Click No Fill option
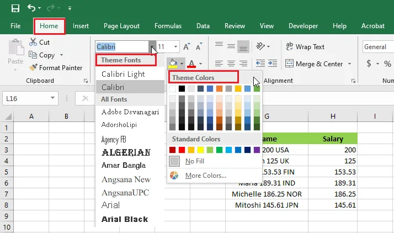 [x=215, y=161]
